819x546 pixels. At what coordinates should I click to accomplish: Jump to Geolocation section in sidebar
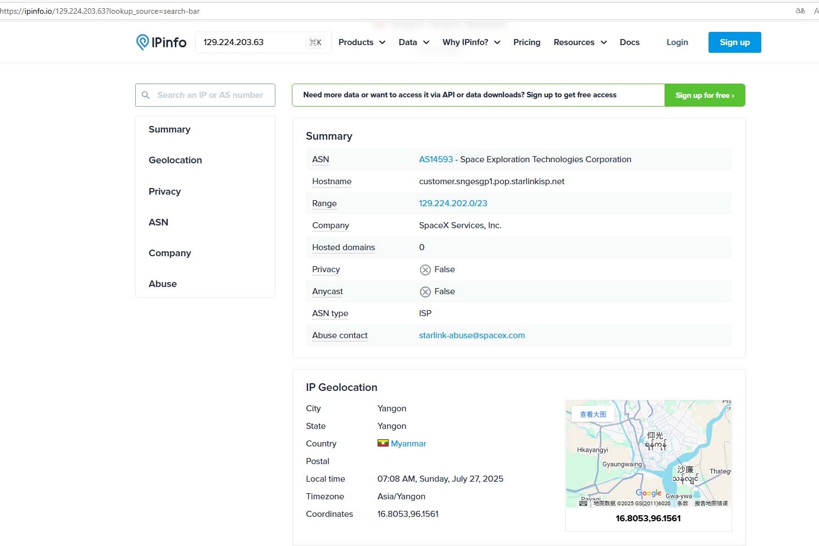click(175, 160)
